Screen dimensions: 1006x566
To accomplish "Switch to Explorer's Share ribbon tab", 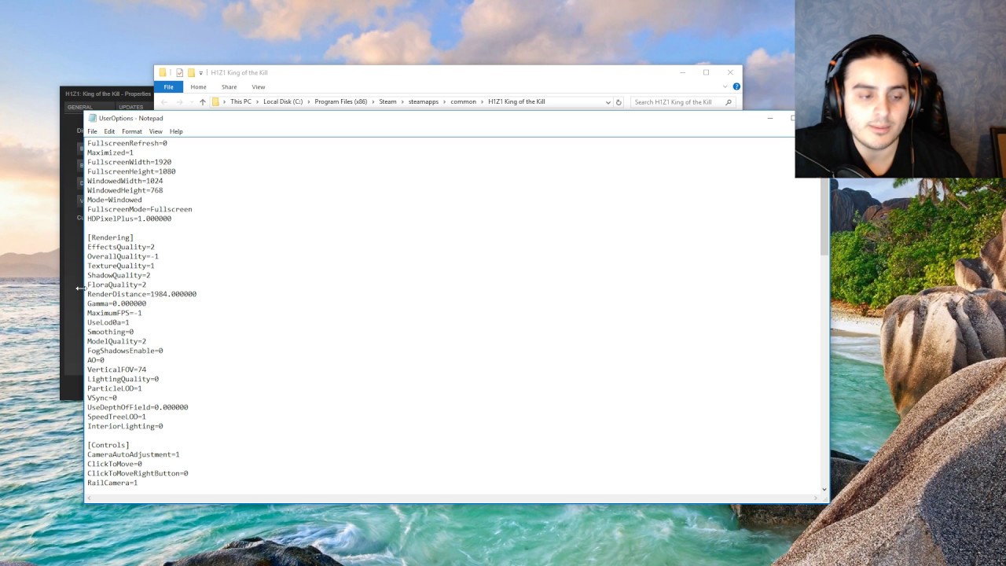I will point(229,87).
